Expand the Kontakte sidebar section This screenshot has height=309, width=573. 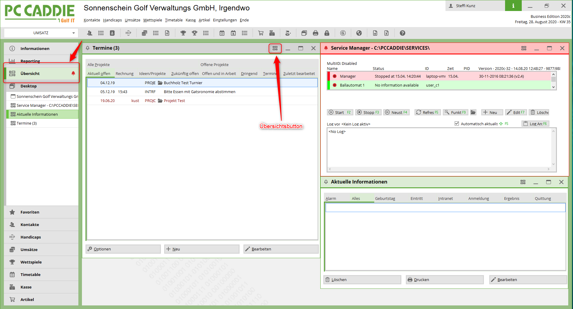coord(41,225)
